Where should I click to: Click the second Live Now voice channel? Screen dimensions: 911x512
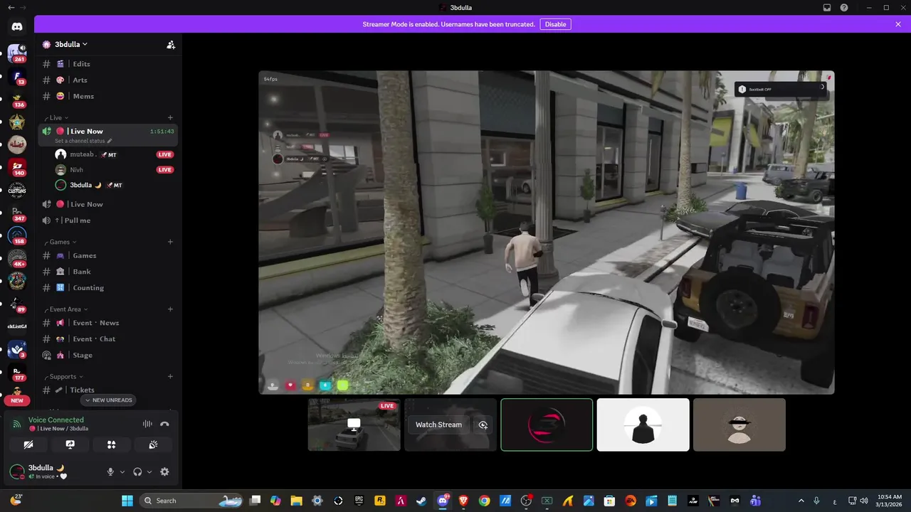coord(108,204)
